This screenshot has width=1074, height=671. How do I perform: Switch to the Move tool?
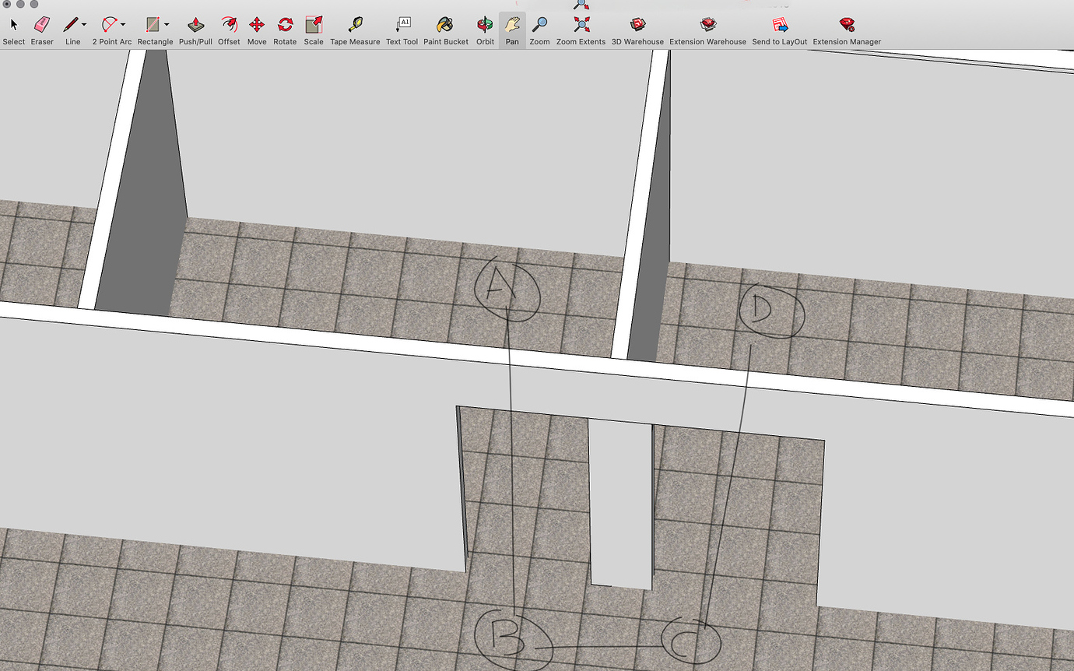click(x=257, y=23)
